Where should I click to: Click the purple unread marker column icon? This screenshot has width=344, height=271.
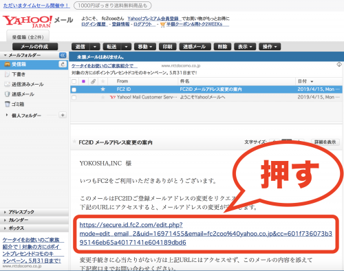click(x=83, y=81)
